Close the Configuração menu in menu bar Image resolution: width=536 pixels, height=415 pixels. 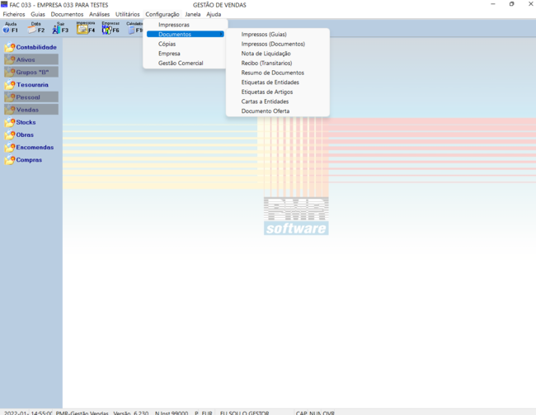point(162,14)
